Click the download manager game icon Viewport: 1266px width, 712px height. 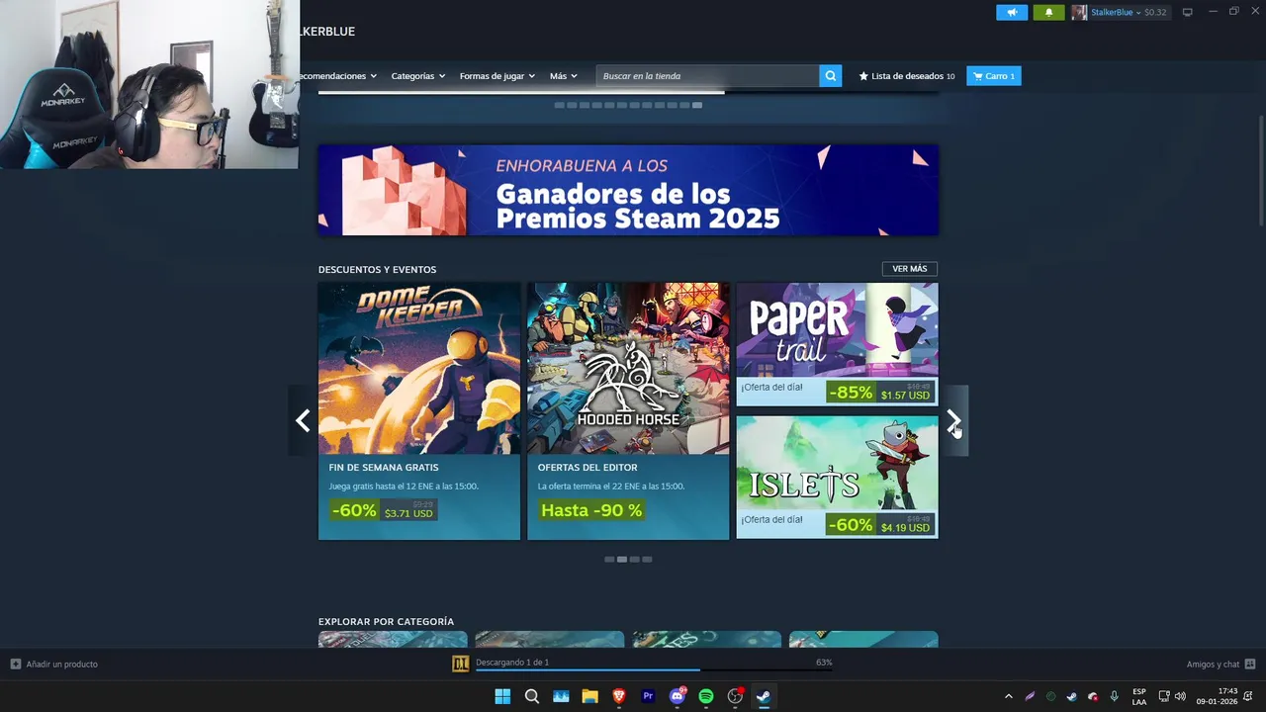coord(460,664)
